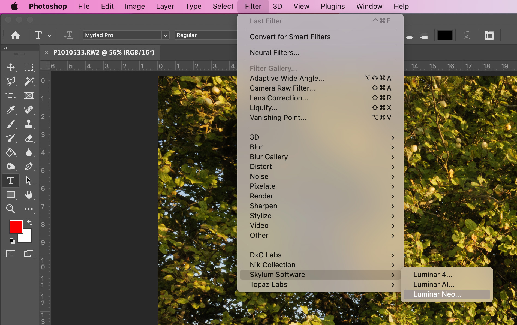Viewport: 517px width, 325px height.
Task: Select the Eraser tool
Action: pyautogui.click(x=29, y=138)
